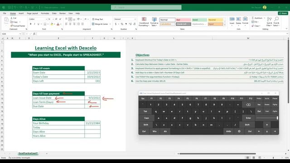Click the AutoSum sigma button

[x=257, y=18]
